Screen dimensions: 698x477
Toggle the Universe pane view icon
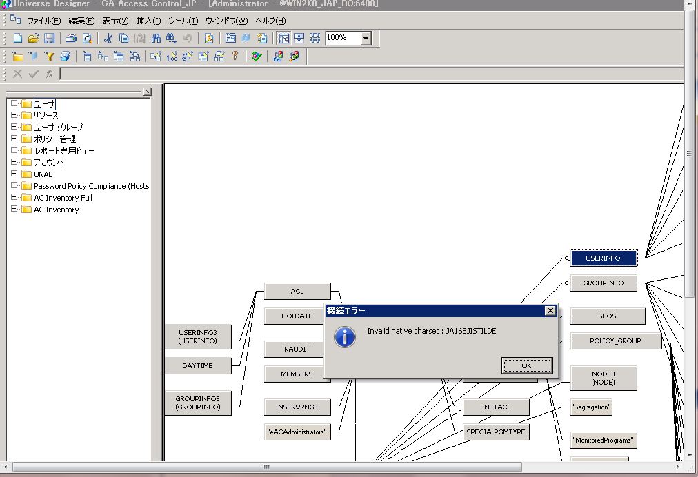pyautogui.click(x=283, y=39)
